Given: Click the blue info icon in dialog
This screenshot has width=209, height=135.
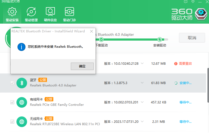Looking at the screenshot, I should click(21, 47).
